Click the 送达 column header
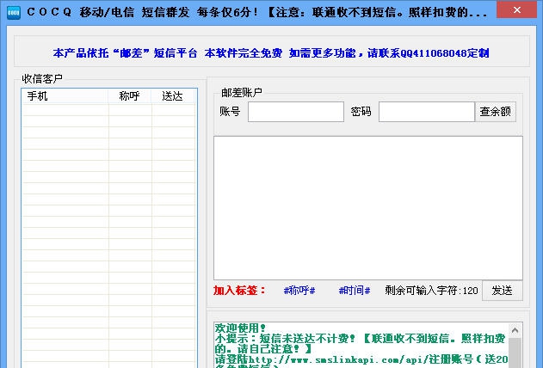Viewport: 543px width, 368px height. [172, 96]
